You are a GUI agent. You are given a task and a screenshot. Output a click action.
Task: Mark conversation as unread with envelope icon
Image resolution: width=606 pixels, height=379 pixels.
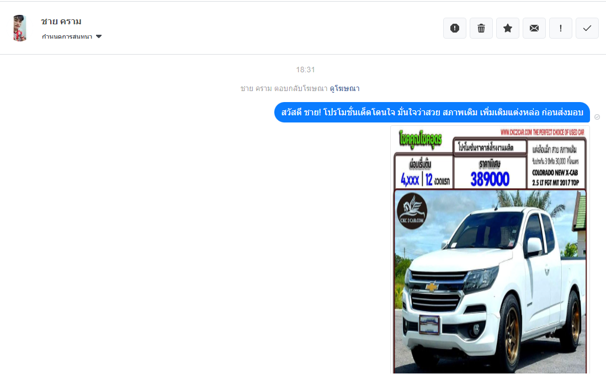pyautogui.click(x=534, y=28)
